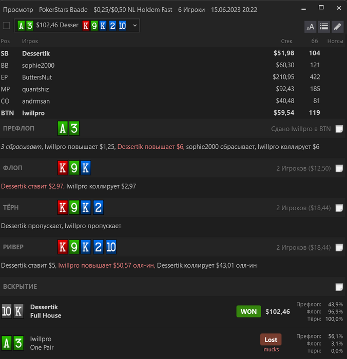Open the note icon in Ривер row

pyautogui.click(x=339, y=247)
